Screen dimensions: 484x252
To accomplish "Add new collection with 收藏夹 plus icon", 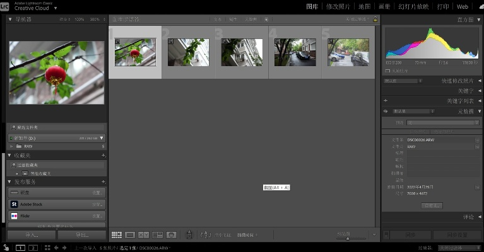I will 103,155.
